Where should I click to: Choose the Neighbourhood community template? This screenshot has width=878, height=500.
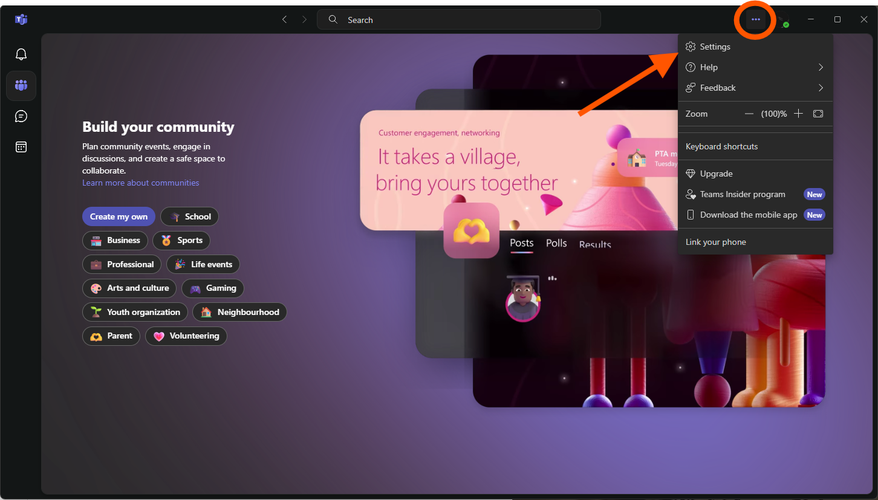(239, 312)
